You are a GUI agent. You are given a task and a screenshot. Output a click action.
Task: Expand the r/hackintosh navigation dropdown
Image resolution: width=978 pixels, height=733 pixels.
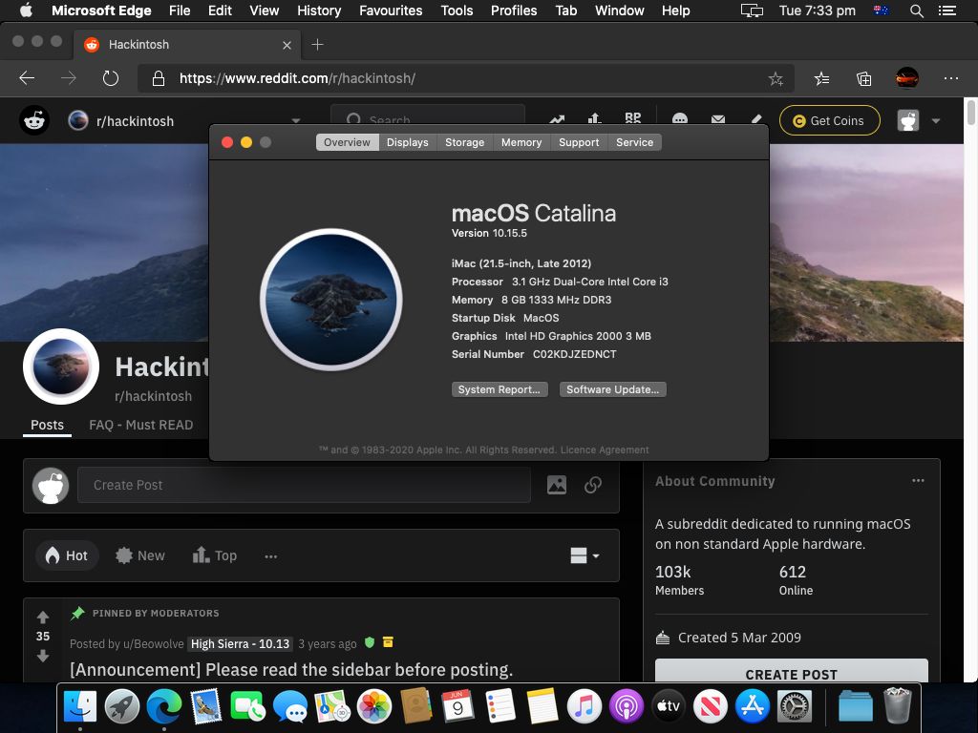(x=296, y=121)
